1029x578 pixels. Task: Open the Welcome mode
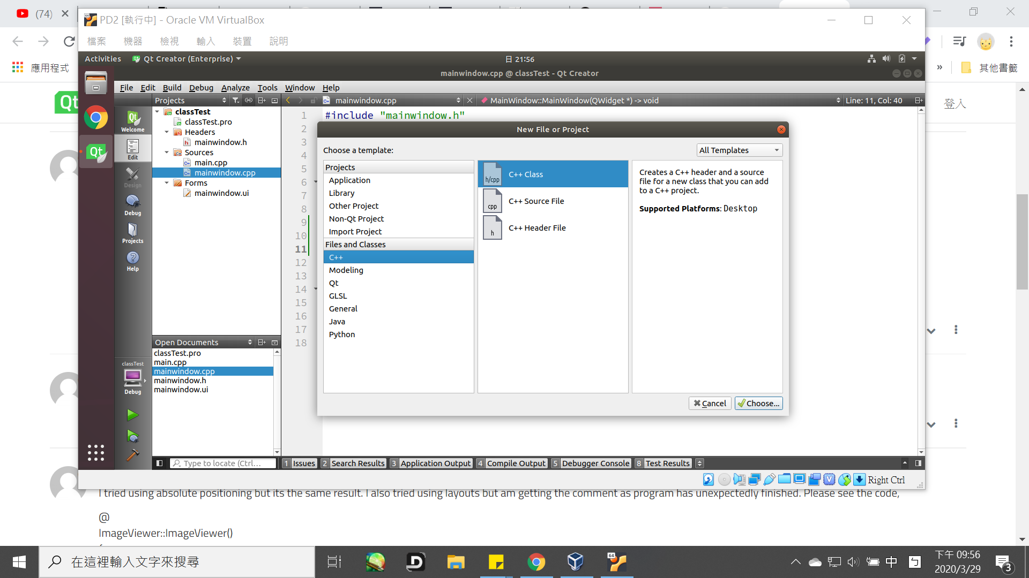click(x=132, y=121)
